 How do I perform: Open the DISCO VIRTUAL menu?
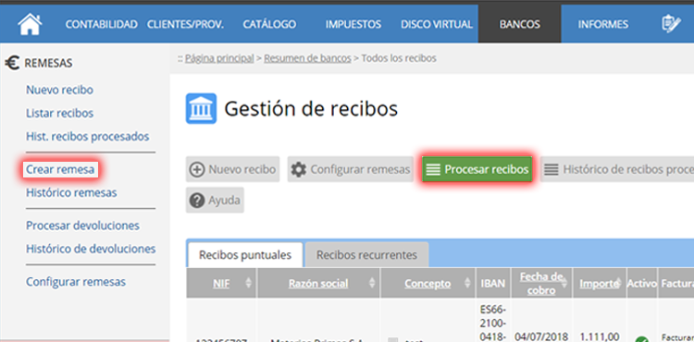(437, 24)
